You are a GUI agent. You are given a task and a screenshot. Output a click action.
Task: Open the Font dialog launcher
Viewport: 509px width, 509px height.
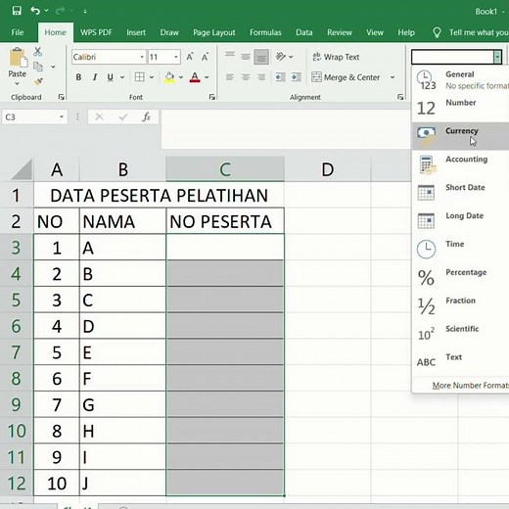212,97
